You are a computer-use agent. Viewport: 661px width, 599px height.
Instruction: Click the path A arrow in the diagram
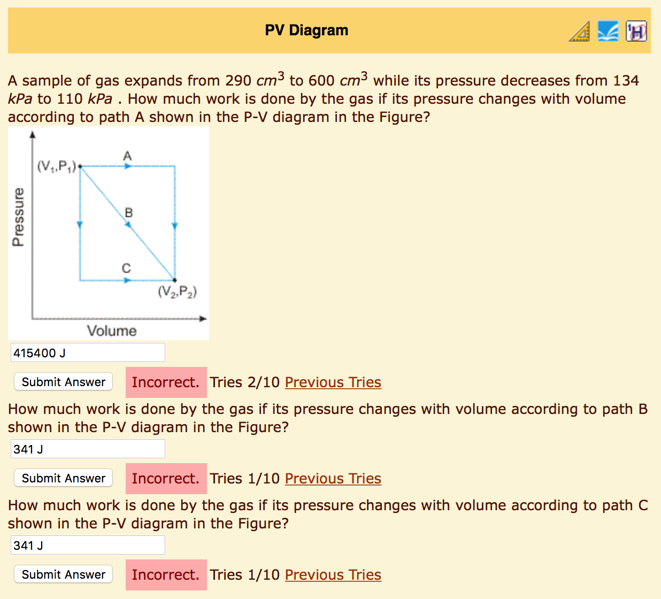point(127,166)
